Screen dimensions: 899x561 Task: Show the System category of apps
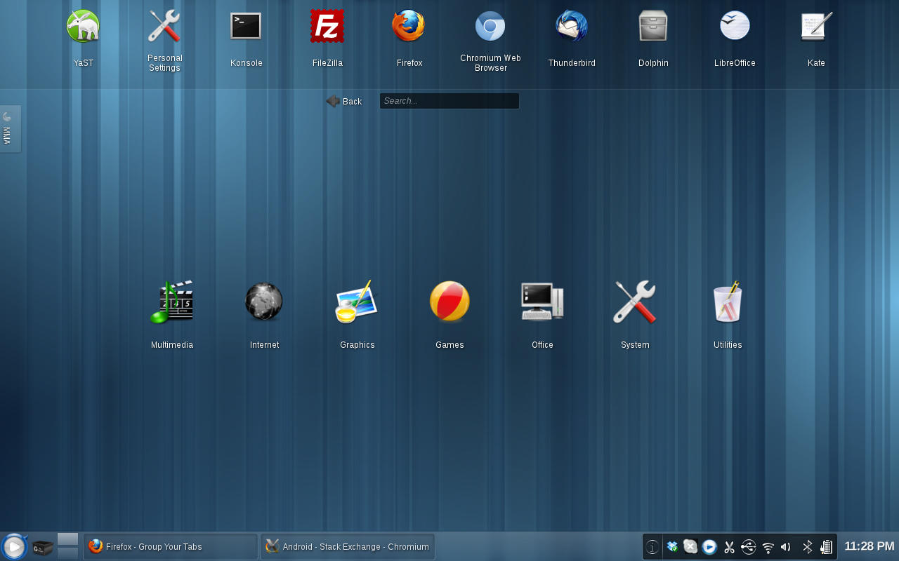click(634, 302)
